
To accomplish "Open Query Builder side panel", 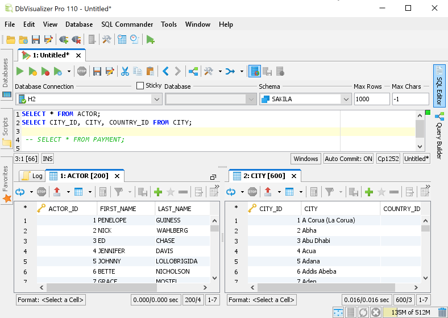I will click(439, 136).
